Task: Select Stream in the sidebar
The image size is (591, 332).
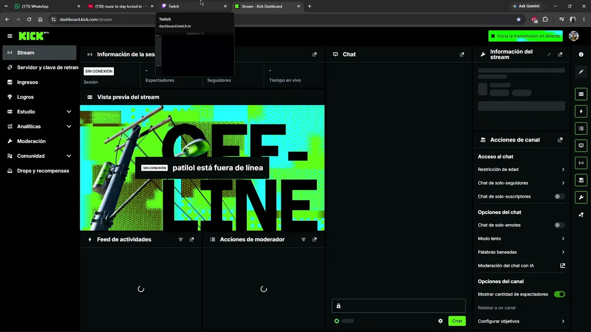Action: pos(39,53)
